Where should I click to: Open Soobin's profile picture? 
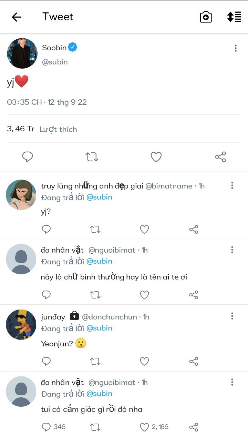tap(22, 53)
